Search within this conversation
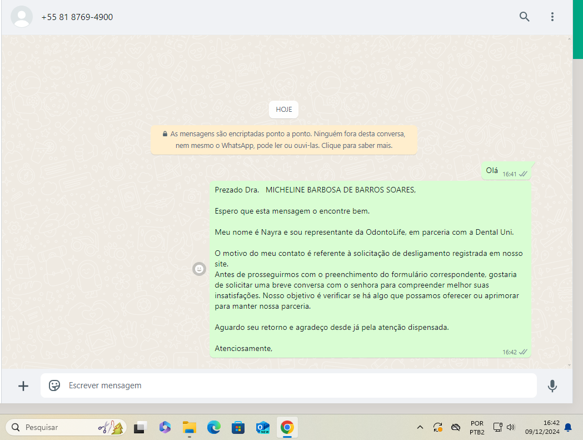The image size is (583, 440). [524, 17]
